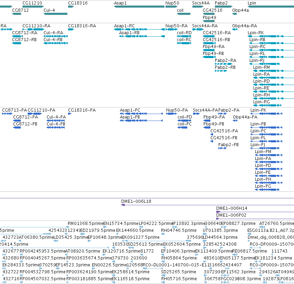Click the DME1-006H14 BAC clone label

232,208
